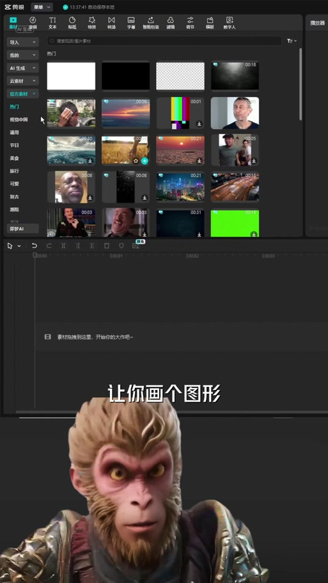Expand the 云素材 cloud materials section
Screen dimensions: 328x583
point(22,81)
